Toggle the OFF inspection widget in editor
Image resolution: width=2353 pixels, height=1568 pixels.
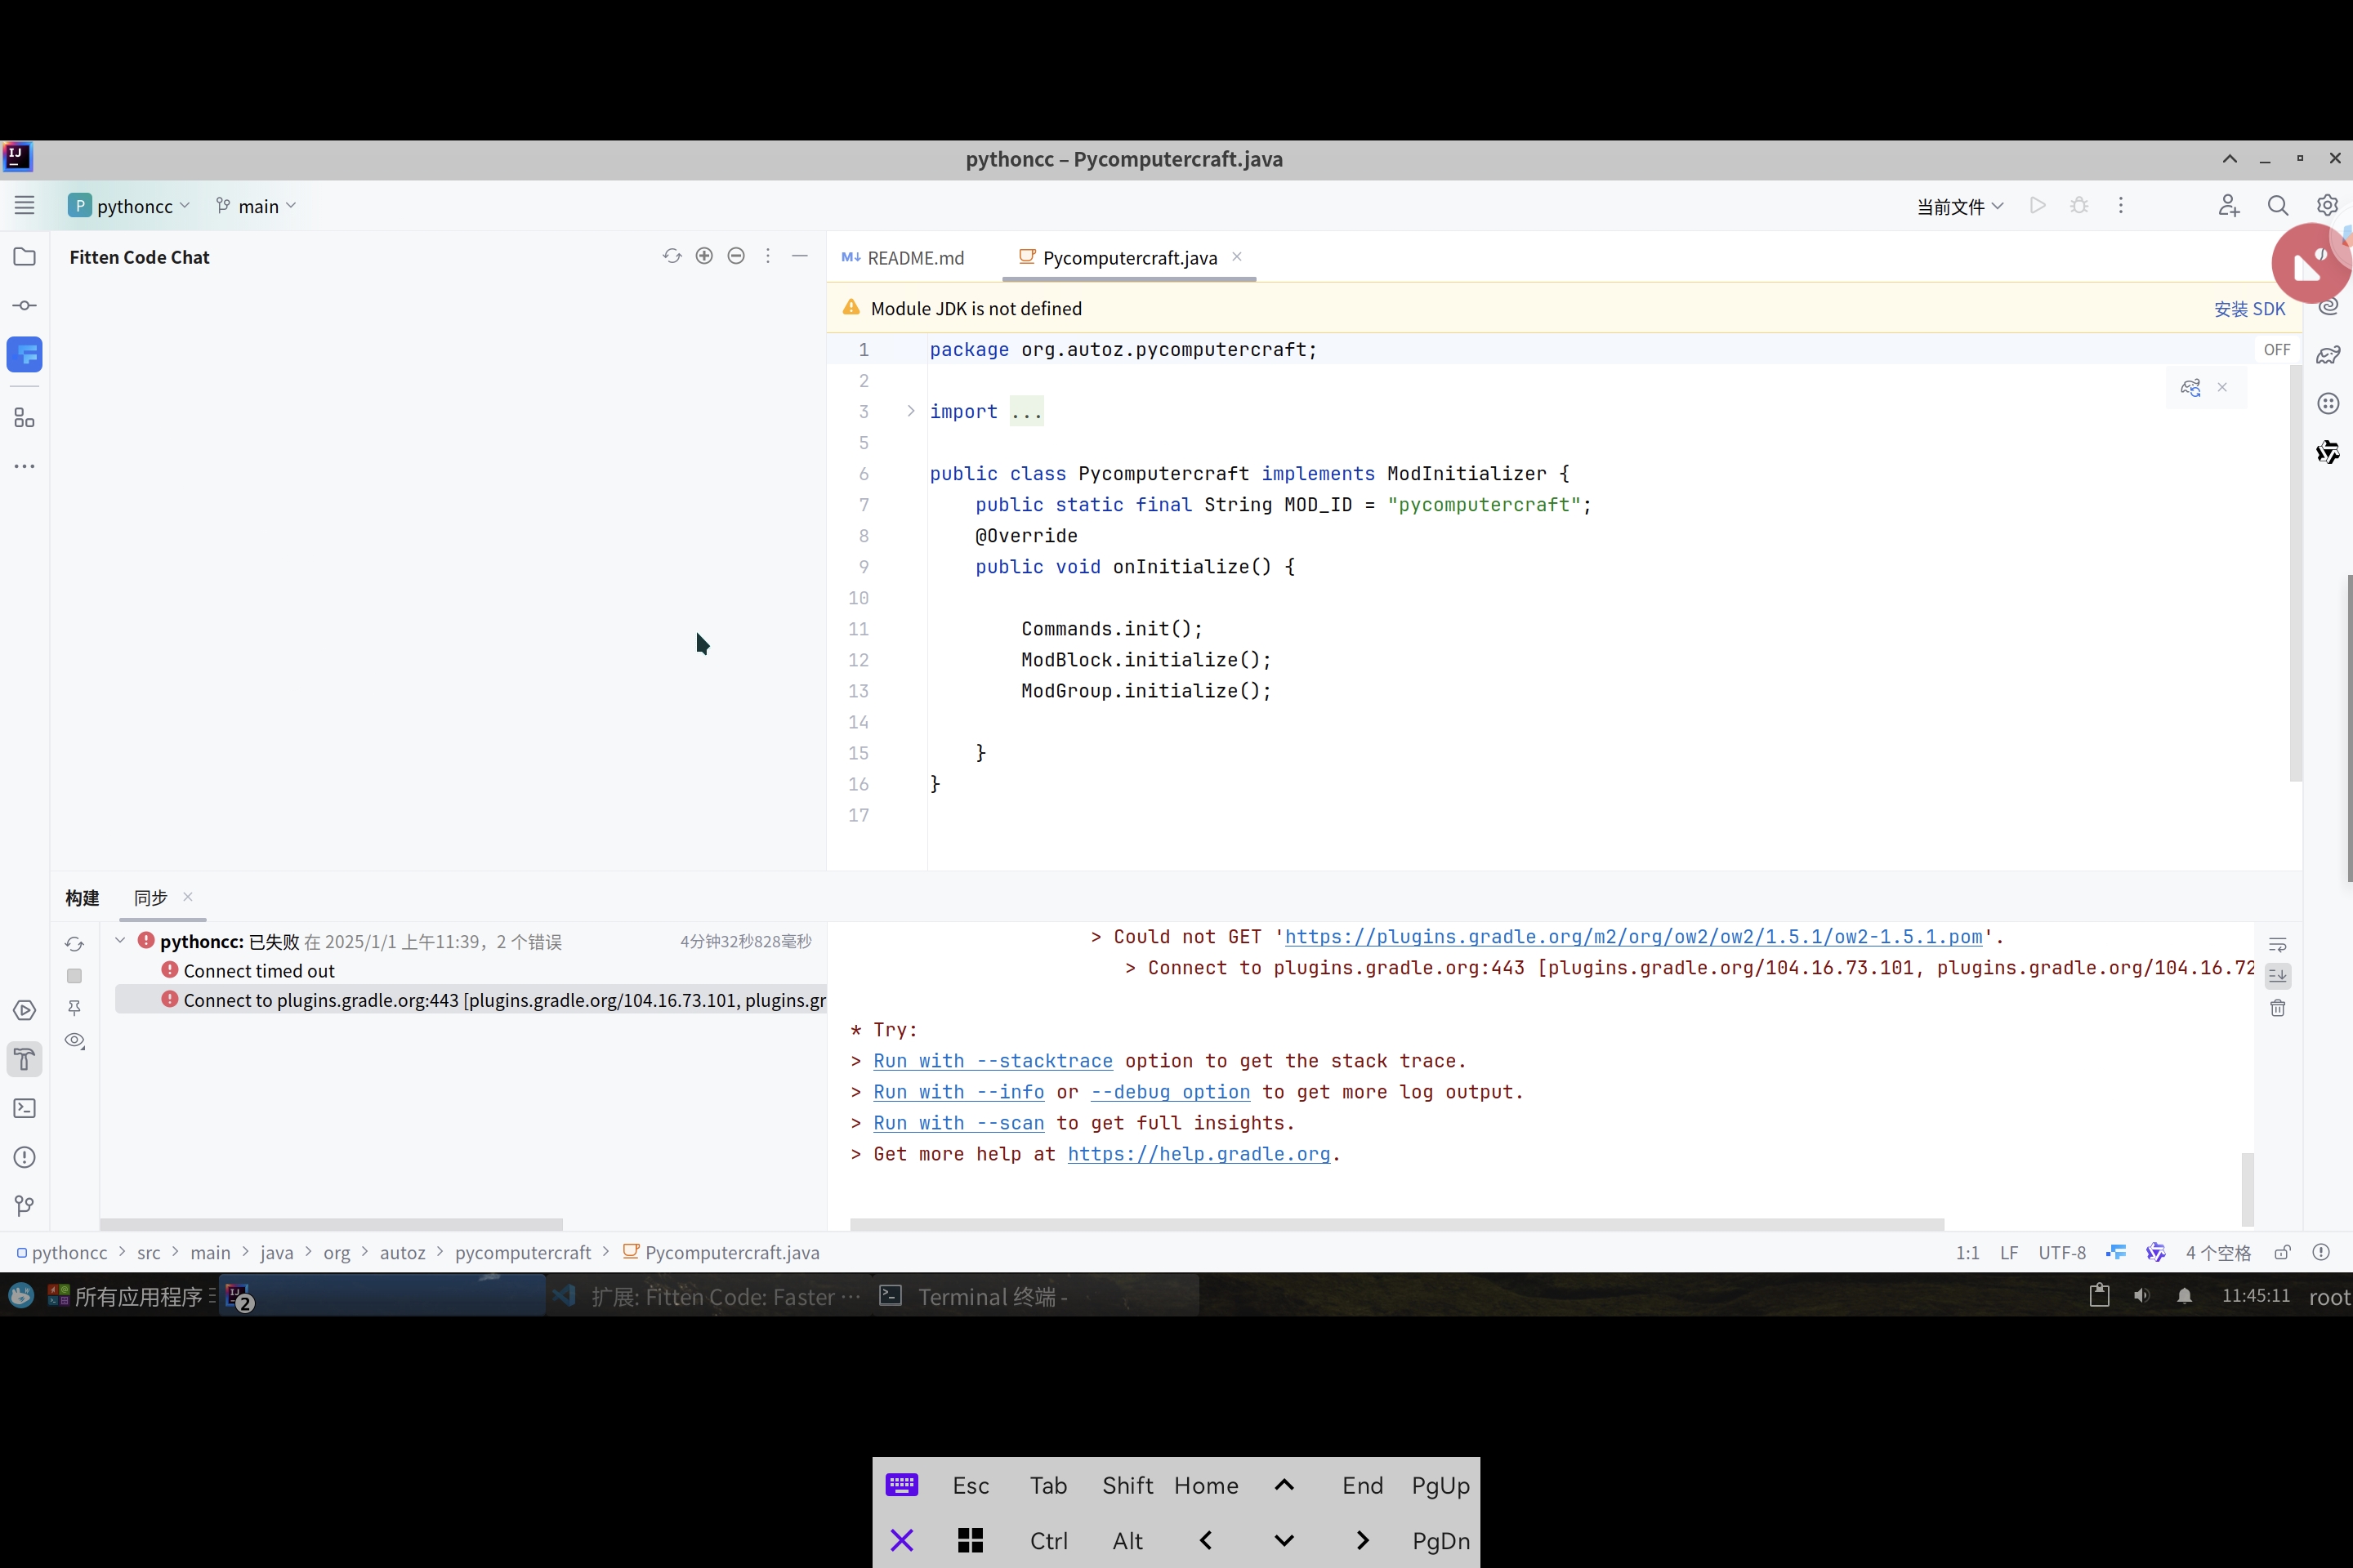2277,350
